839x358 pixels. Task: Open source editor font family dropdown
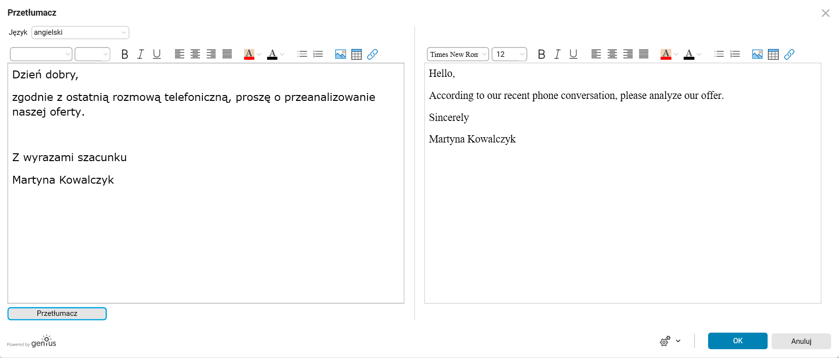[41, 54]
